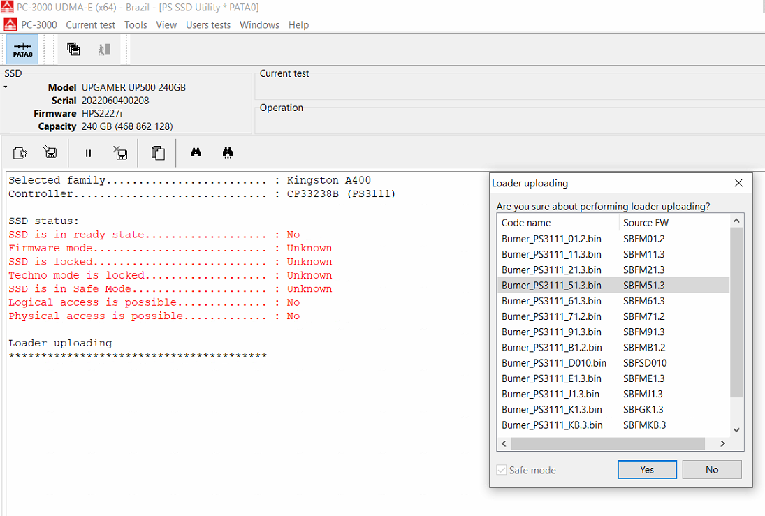The image size is (765, 516).
Task: Pause the current test
Action: (88, 153)
